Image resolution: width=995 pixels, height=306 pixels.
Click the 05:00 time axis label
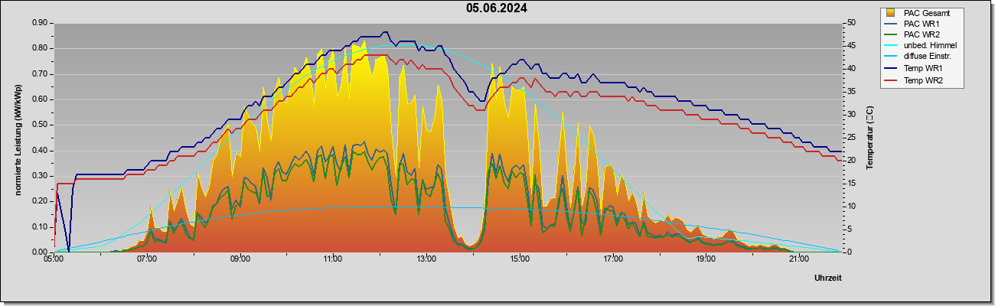(54, 259)
